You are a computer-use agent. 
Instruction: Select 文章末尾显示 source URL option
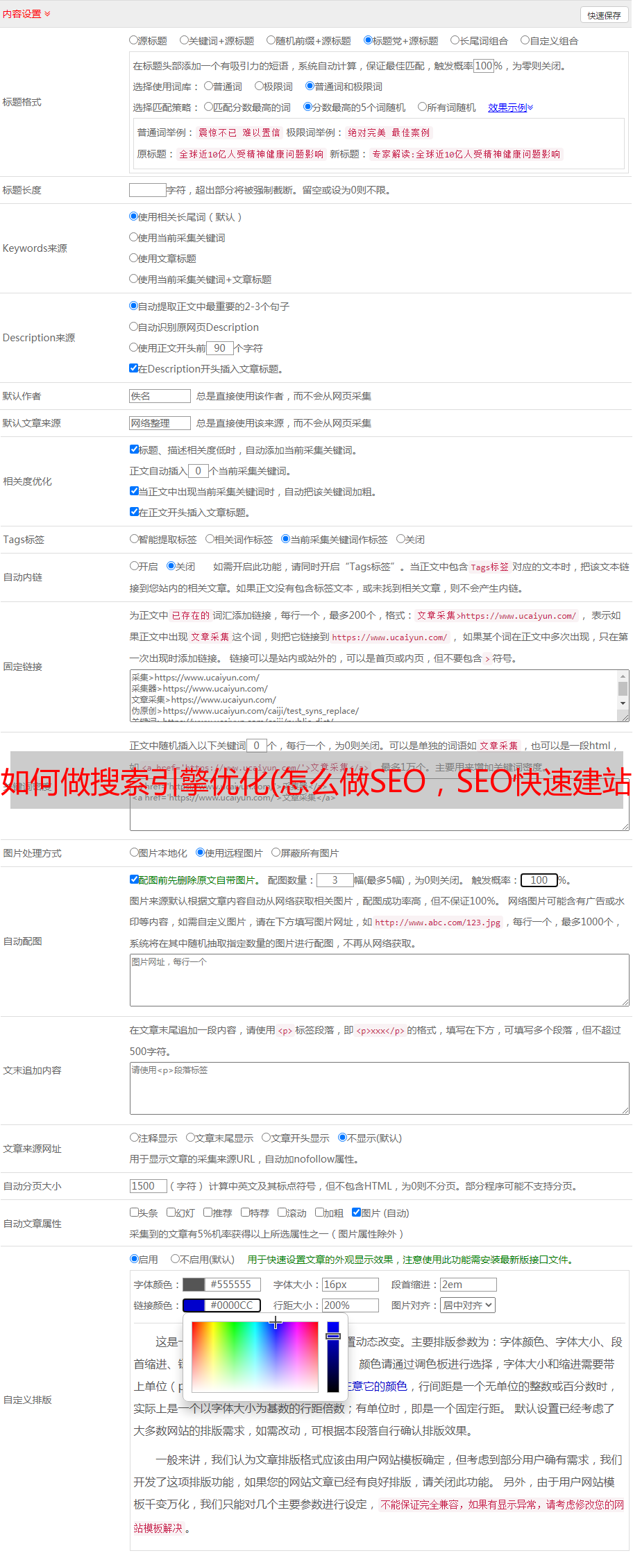click(x=190, y=1138)
